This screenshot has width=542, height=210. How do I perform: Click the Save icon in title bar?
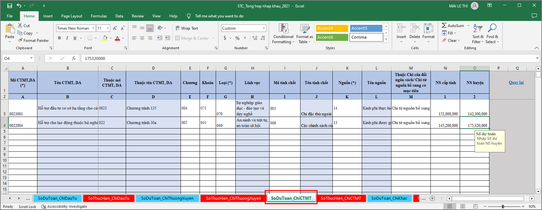point(10,6)
